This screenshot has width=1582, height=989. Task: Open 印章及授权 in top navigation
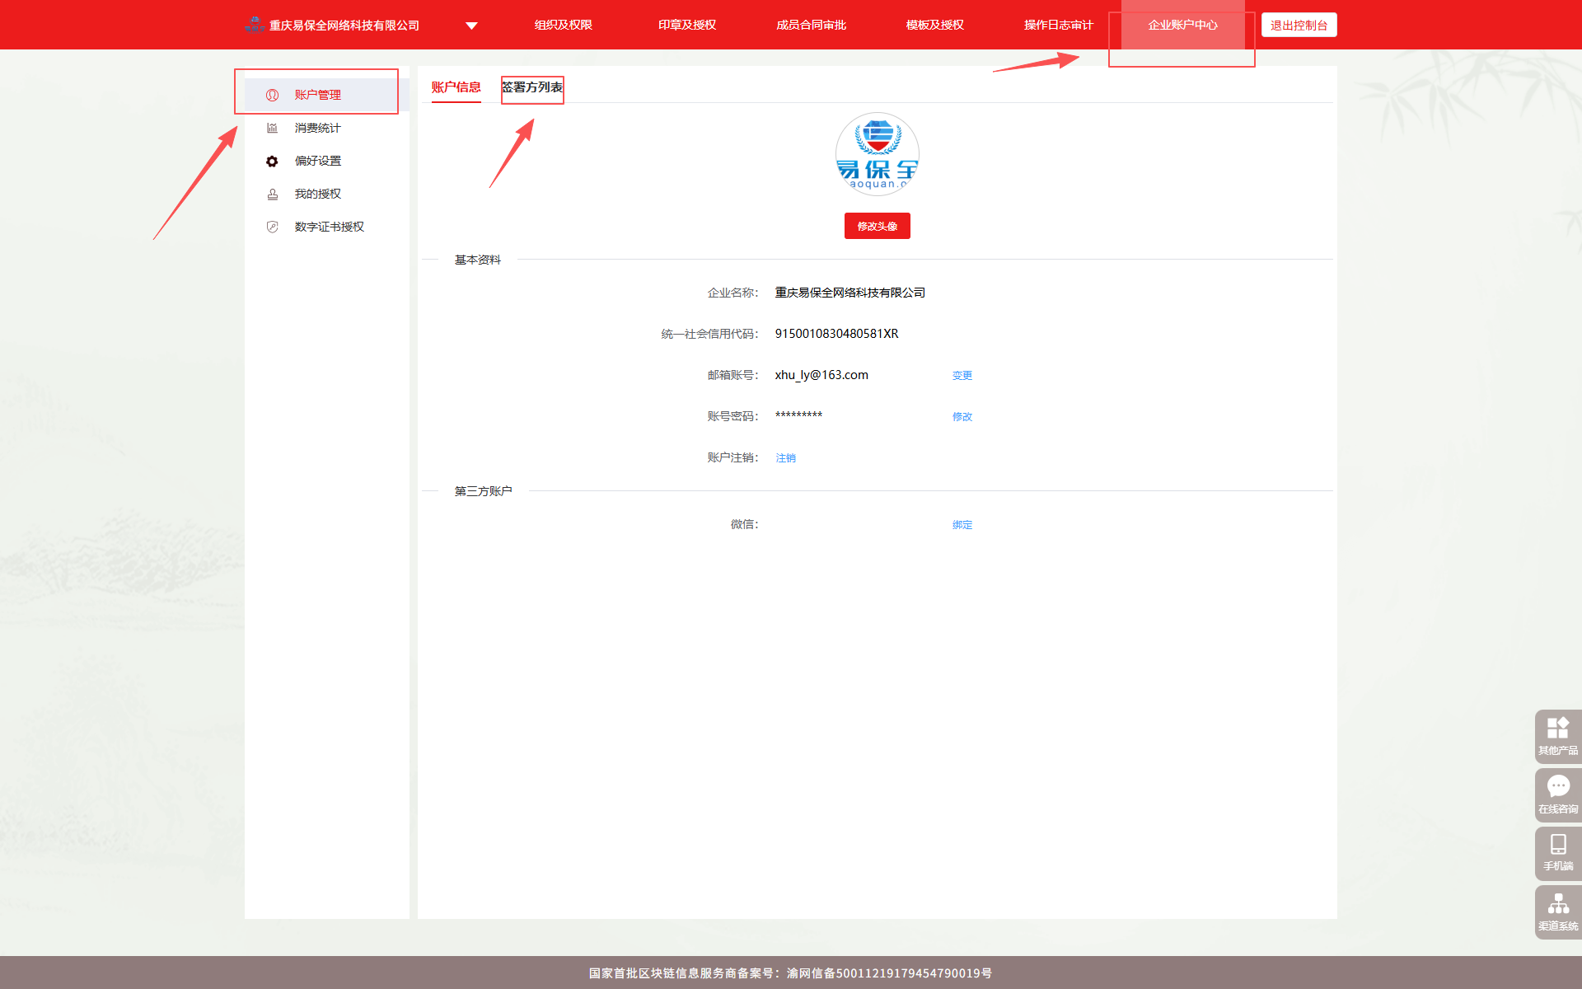click(x=686, y=25)
